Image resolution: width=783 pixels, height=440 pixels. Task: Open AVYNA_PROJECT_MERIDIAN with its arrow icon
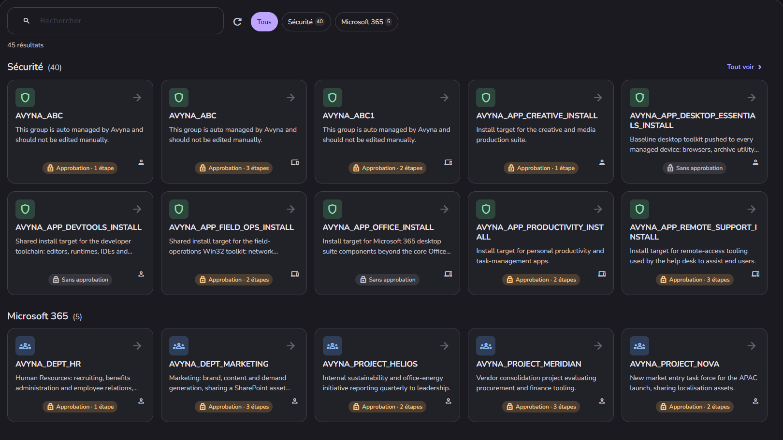pos(598,346)
